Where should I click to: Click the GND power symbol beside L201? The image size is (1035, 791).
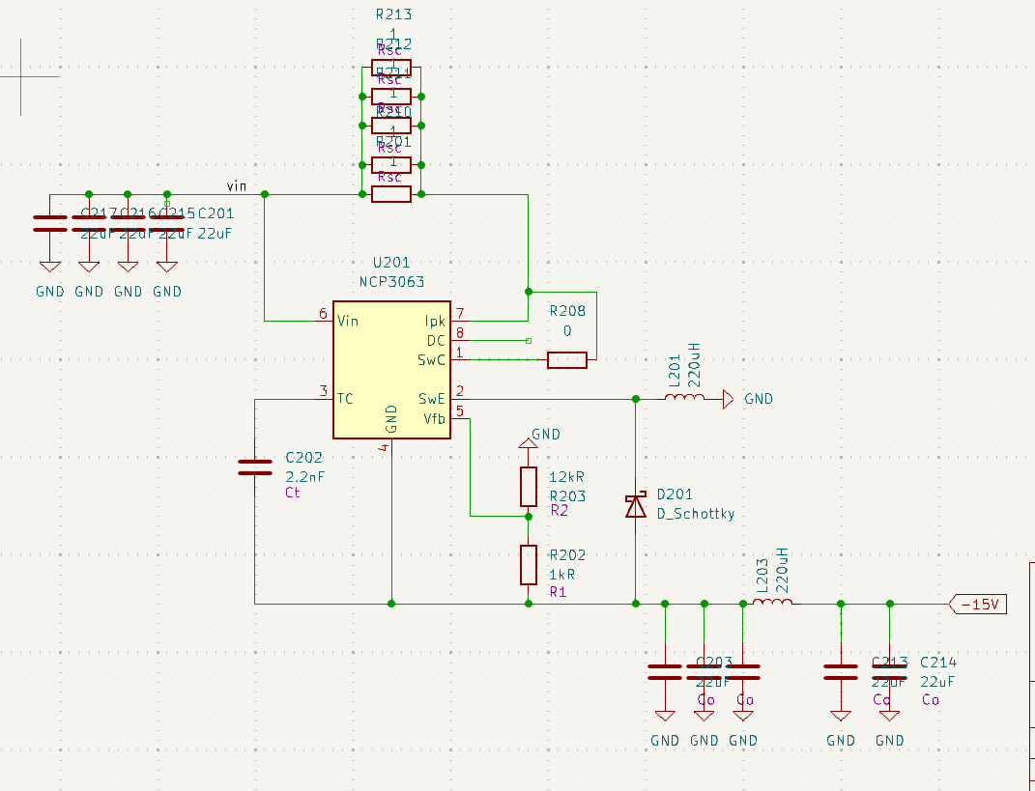tap(729, 398)
